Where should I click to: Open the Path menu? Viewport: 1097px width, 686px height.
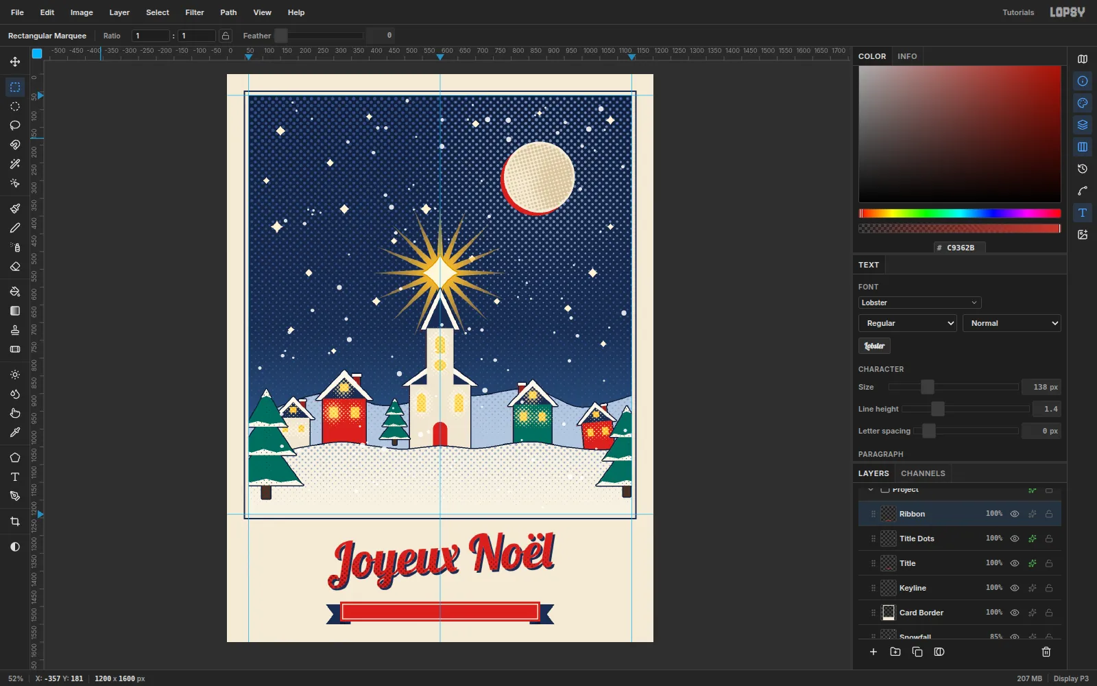pos(228,12)
